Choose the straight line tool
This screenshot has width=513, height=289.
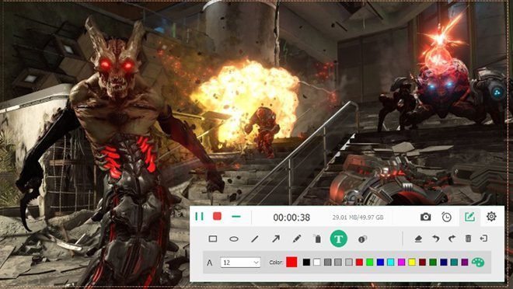[254, 239]
